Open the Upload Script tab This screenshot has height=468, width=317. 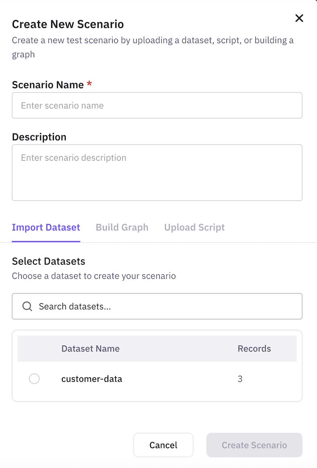(x=194, y=228)
